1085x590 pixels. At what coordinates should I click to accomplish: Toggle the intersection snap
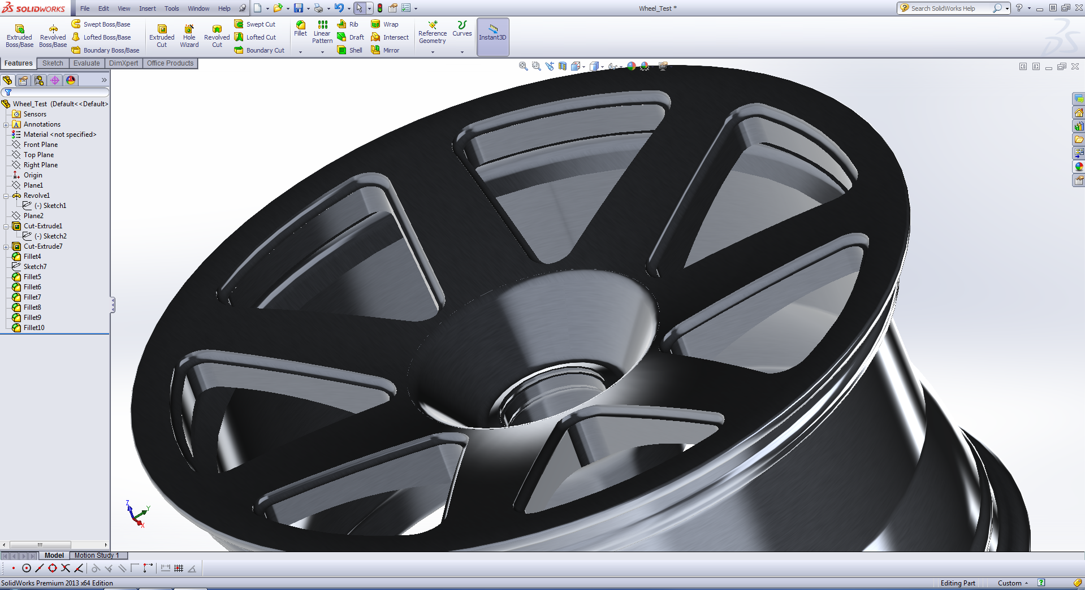(x=66, y=569)
